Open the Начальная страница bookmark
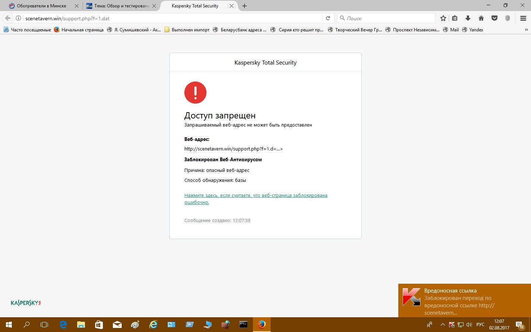Screen dimensions: 531x332 click(79, 30)
